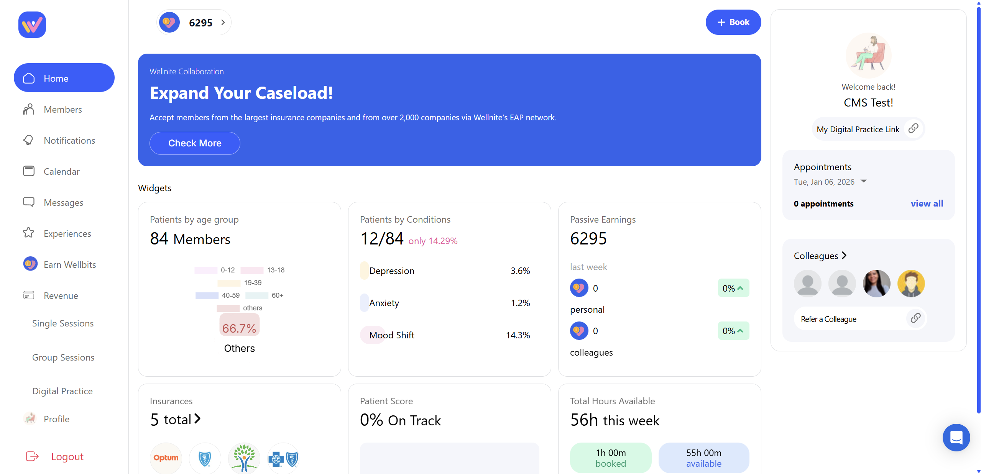Click the Patient Score progress bar
The height and width of the screenshot is (474, 981).
pyautogui.click(x=449, y=458)
